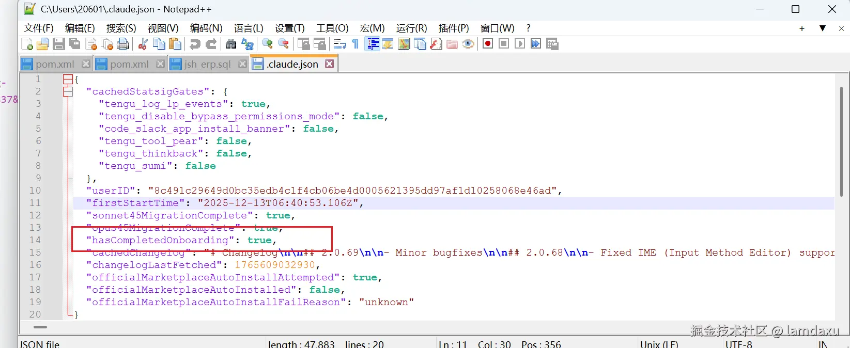Collapse the cachedStatsigGates fold on line 2

[x=68, y=91]
